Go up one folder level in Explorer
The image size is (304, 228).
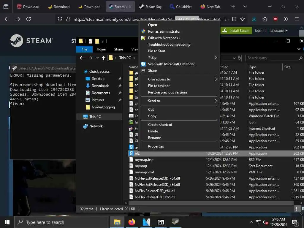(x=104, y=58)
